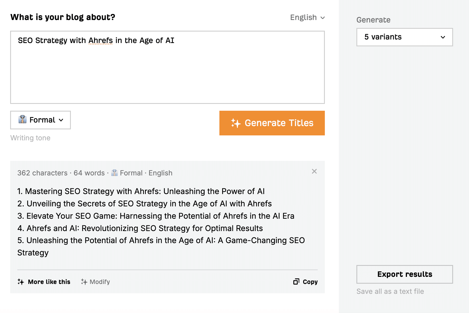Click the sparkle icon beside Modify
The width and height of the screenshot is (469, 313).
(x=84, y=282)
